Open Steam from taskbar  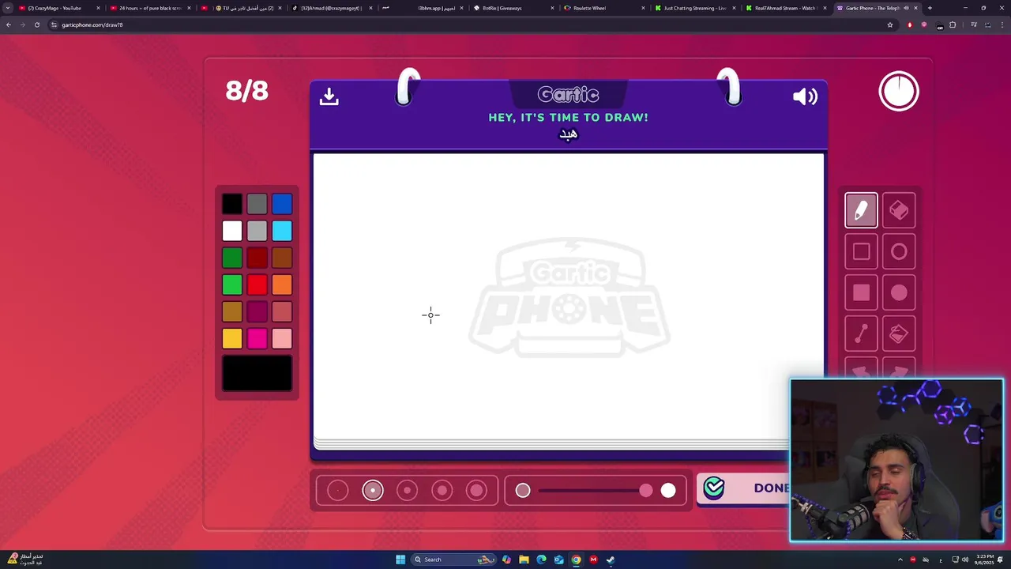611,560
